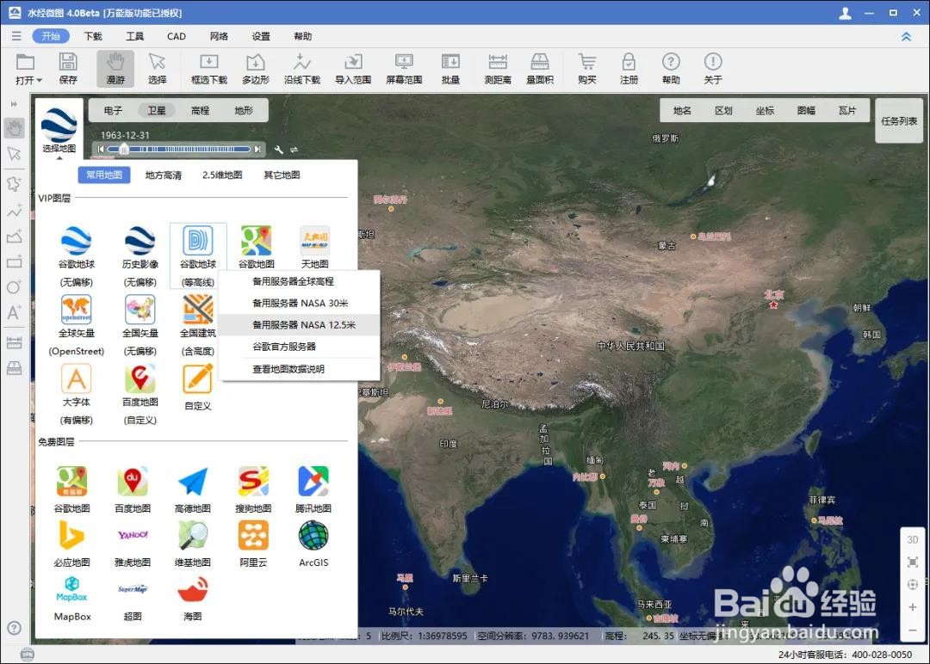Click the 注册 lock icon
Image resolution: width=930 pixels, height=664 pixels.
coord(629,62)
